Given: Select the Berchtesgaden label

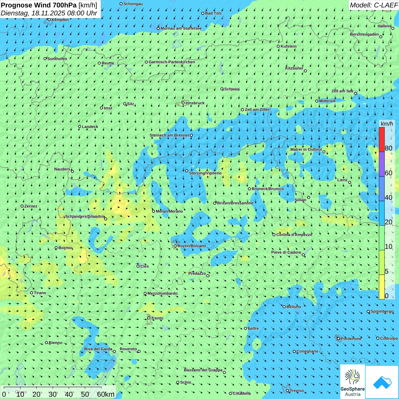Looking at the screenshot, I should click(364, 34).
